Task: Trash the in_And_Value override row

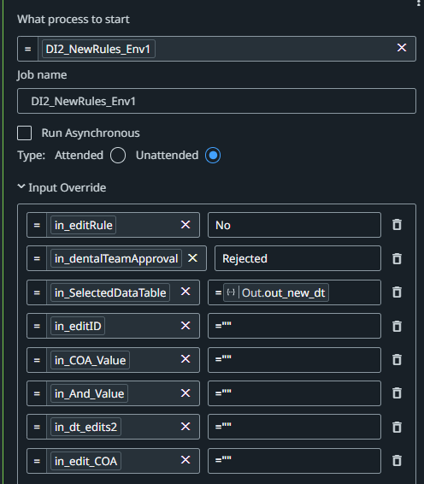Action: click(397, 393)
